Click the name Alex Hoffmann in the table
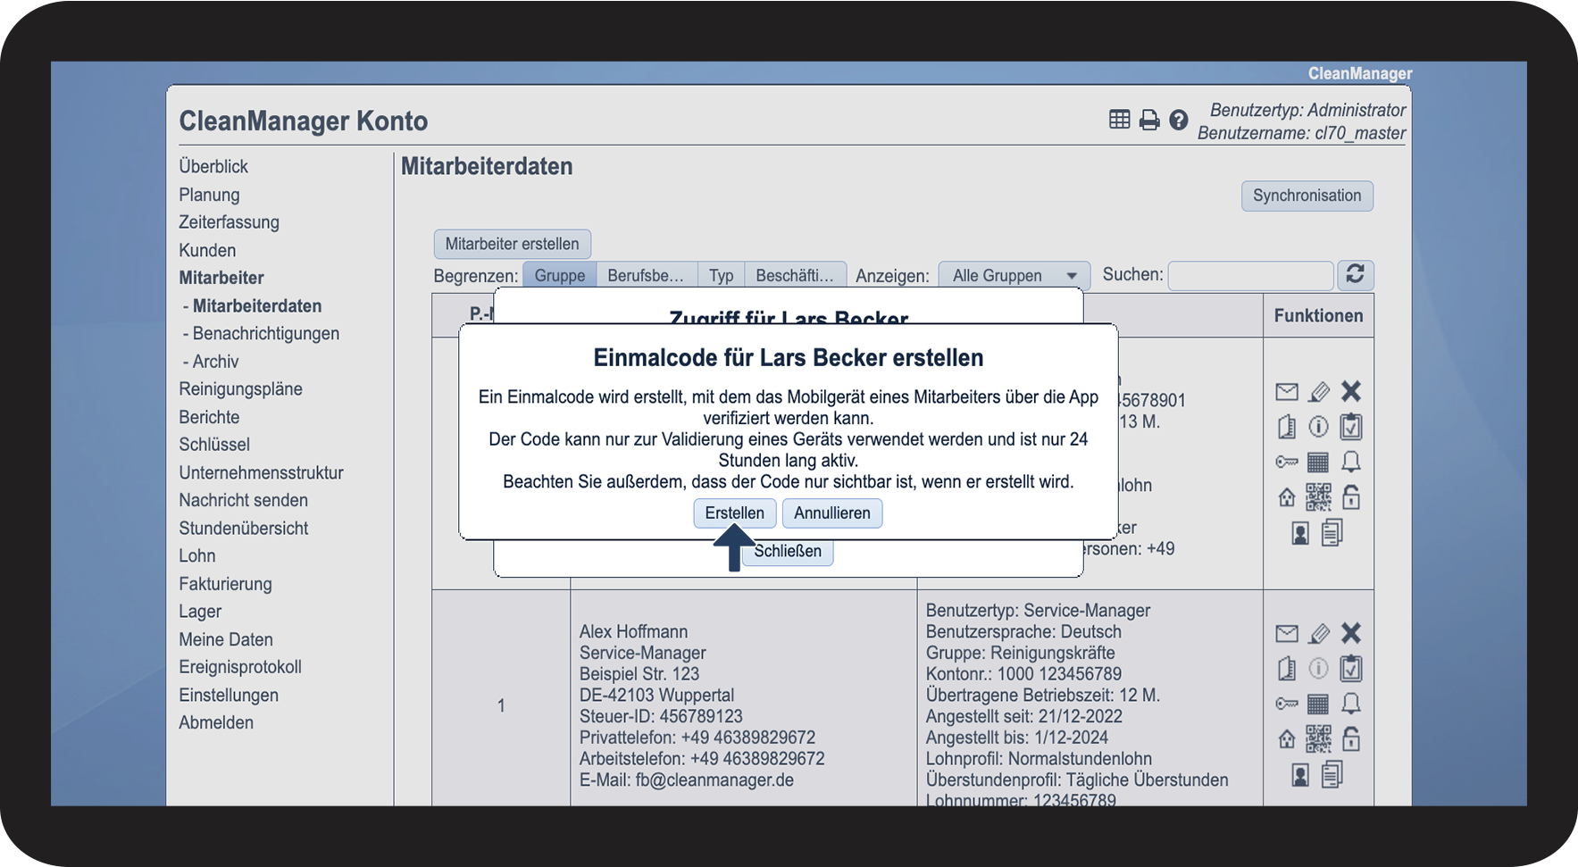Screen dimensions: 1578x867 (x=634, y=631)
